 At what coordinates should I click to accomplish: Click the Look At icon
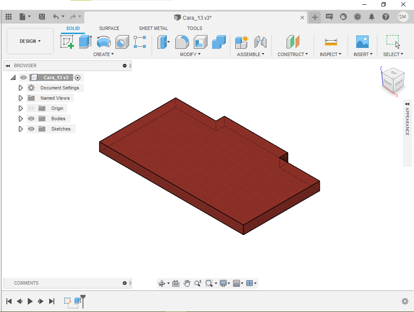[176, 283]
